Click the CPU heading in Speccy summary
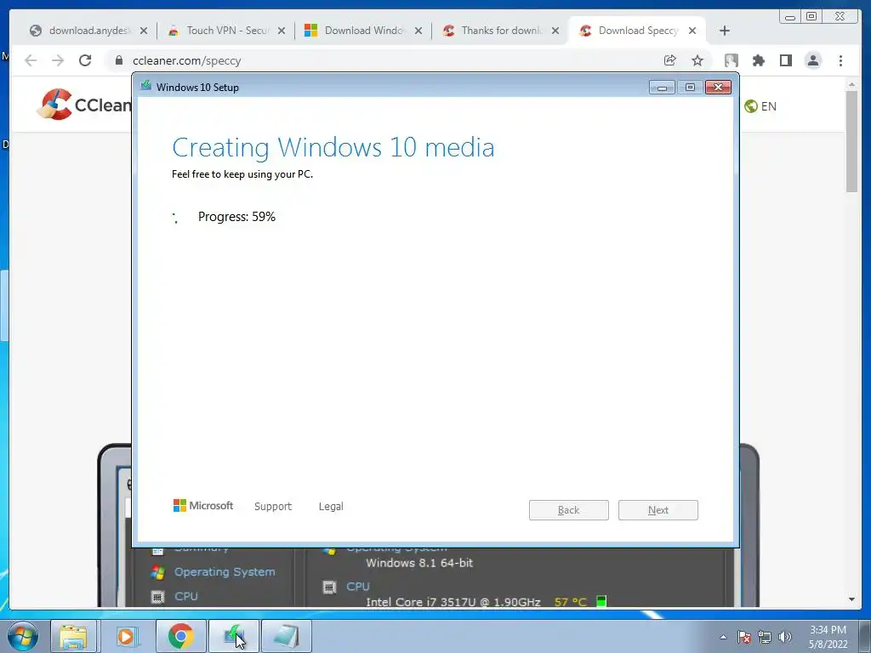This screenshot has height=653, width=871. click(358, 587)
